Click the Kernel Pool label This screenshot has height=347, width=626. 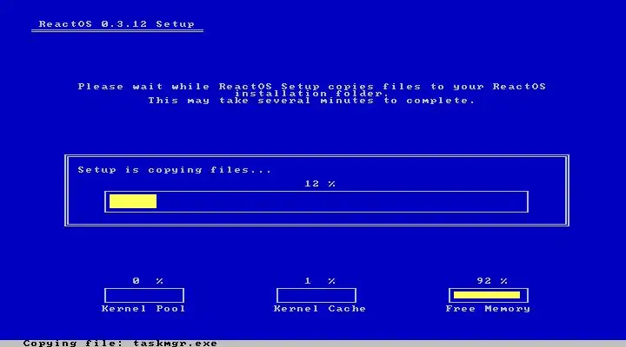pyautogui.click(x=143, y=309)
